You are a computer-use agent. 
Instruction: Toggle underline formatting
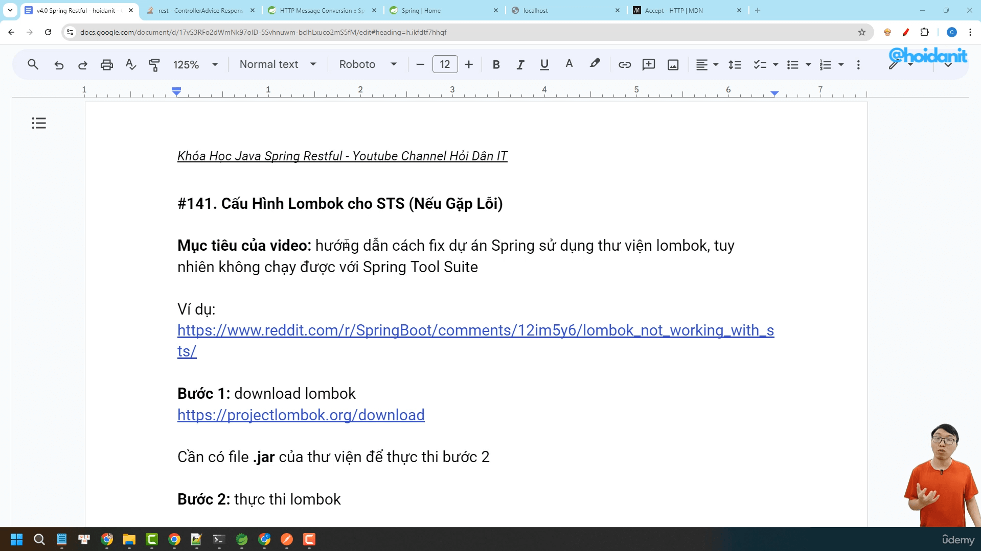pos(544,65)
